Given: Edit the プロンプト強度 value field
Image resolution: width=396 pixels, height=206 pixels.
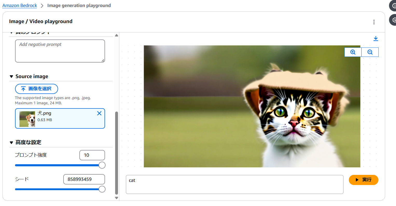Looking at the screenshot, I should [92, 155].
